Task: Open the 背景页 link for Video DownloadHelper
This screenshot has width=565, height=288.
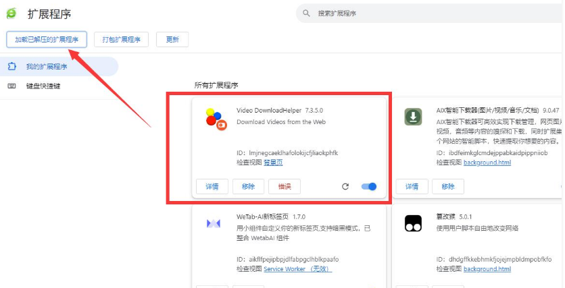Action: [x=273, y=163]
